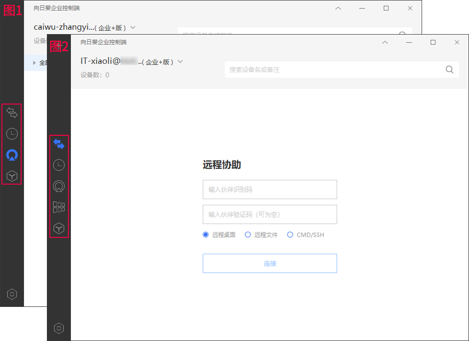Expand the IT-xiaoli account dropdown arrow
Viewport: 469px width, 341px height.
[x=180, y=61]
